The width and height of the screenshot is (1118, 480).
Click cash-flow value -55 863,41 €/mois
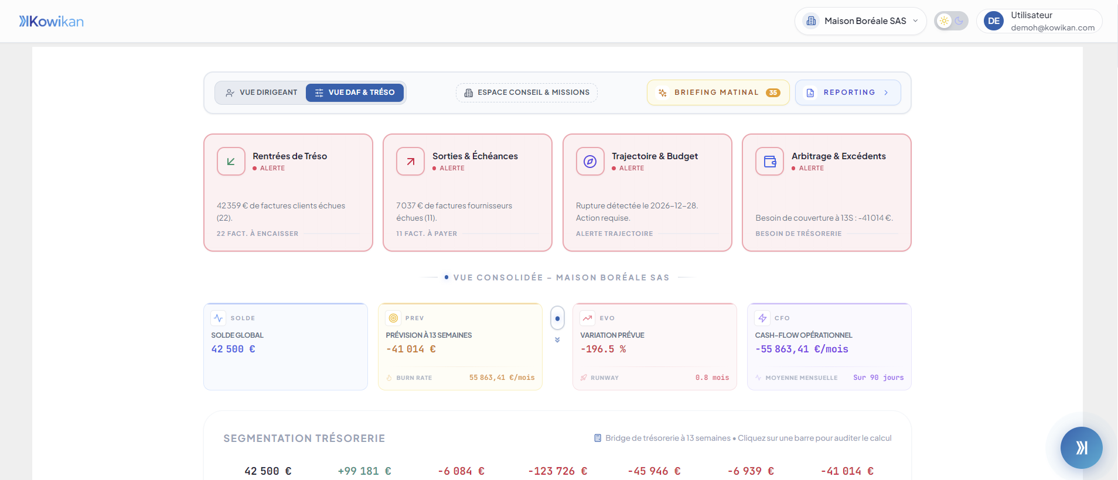point(802,349)
